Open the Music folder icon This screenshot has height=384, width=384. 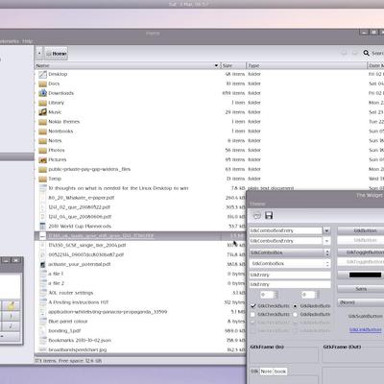click(42, 112)
